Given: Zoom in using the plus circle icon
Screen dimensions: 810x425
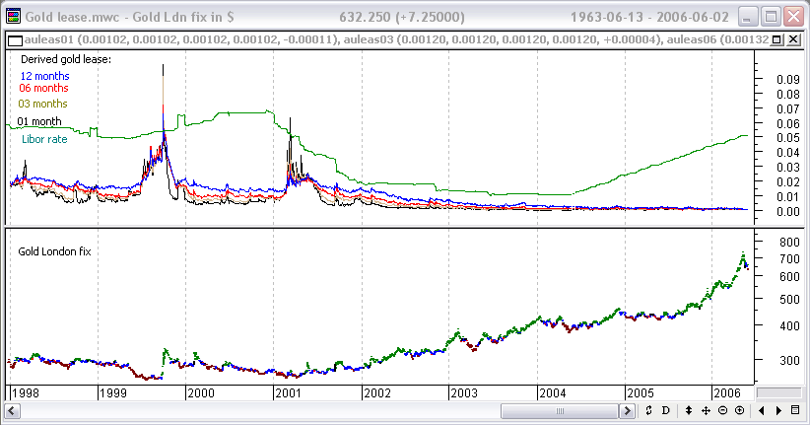Looking at the screenshot, I should click(x=739, y=410).
